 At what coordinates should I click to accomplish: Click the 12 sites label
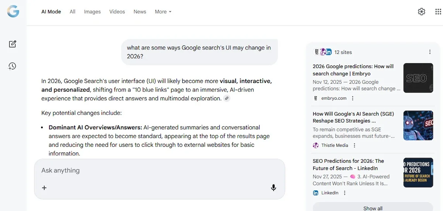(343, 52)
